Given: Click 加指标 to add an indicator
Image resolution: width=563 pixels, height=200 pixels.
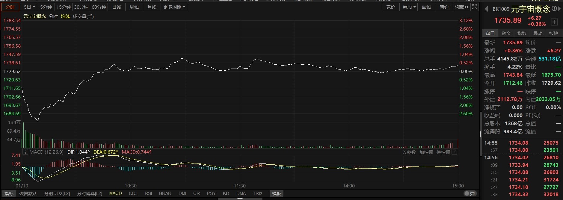Looking at the screenshot, I should click(x=426, y=152).
